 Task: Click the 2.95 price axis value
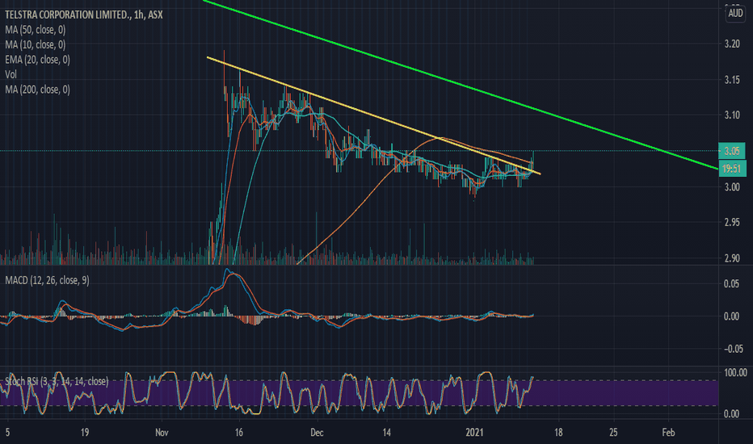coord(732,223)
